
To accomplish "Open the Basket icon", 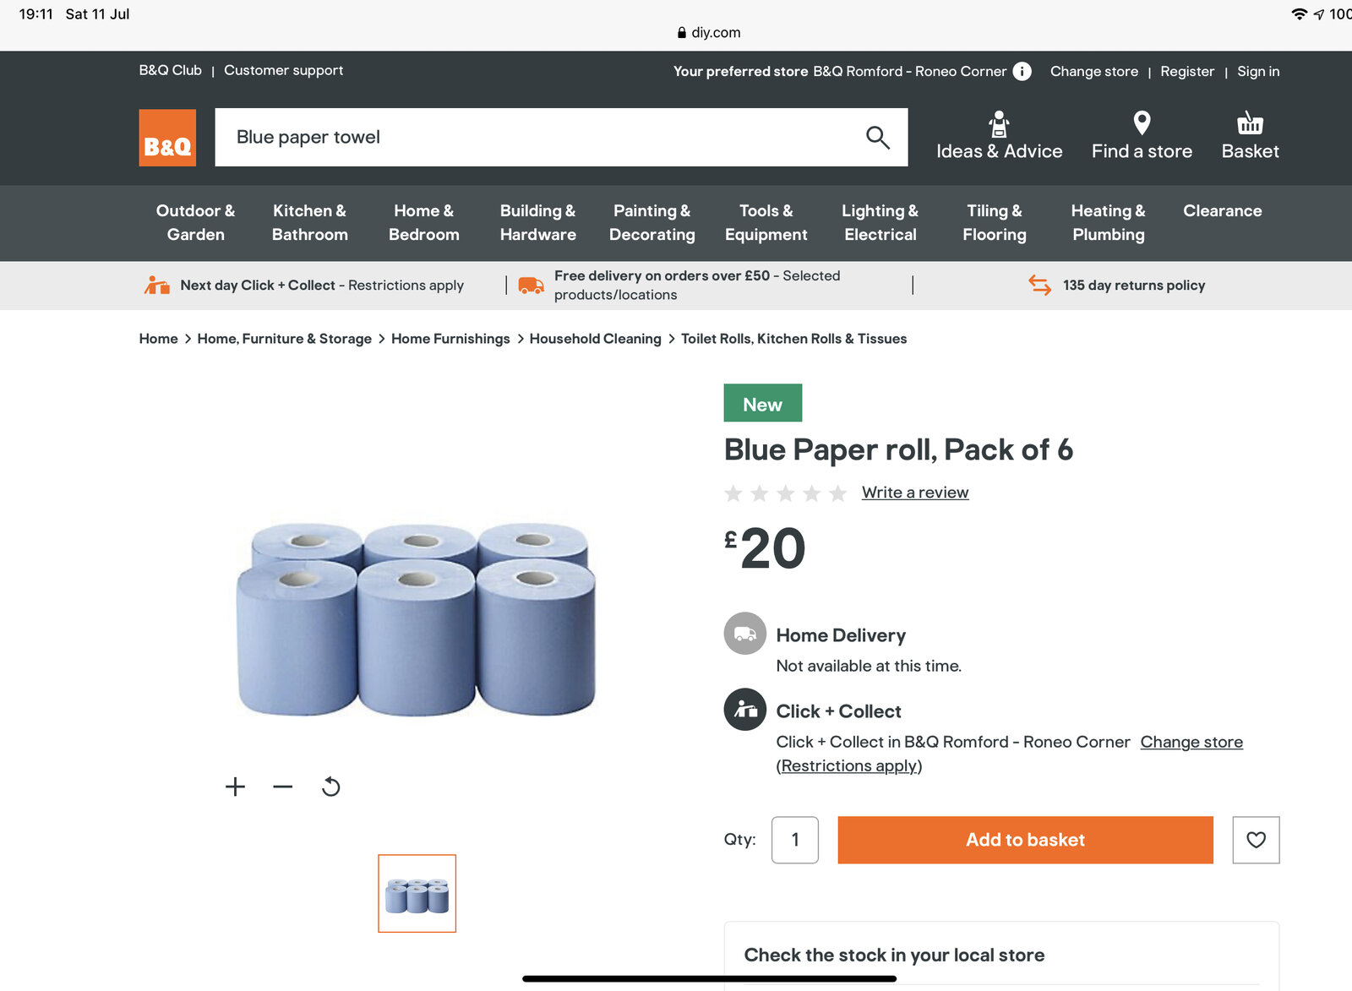I will [1250, 124].
